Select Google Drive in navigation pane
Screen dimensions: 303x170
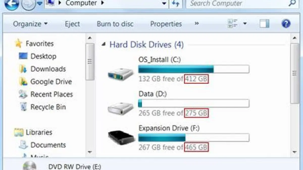click(x=51, y=81)
